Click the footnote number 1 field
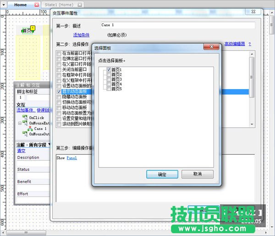 click(x=21, y=97)
